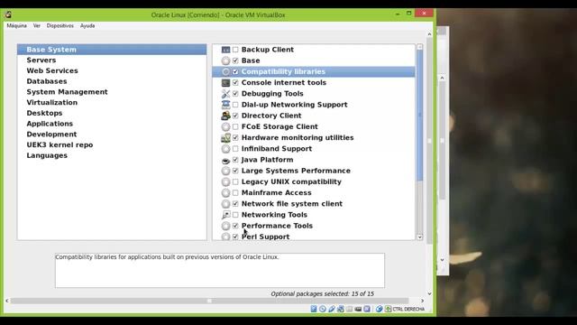Click the hard disk activity status icon
The height and width of the screenshot is (325, 577).
pyautogui.click(x=314, y=309)
